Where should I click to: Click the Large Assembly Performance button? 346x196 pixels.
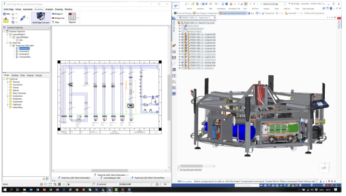[x=233, y=13]
